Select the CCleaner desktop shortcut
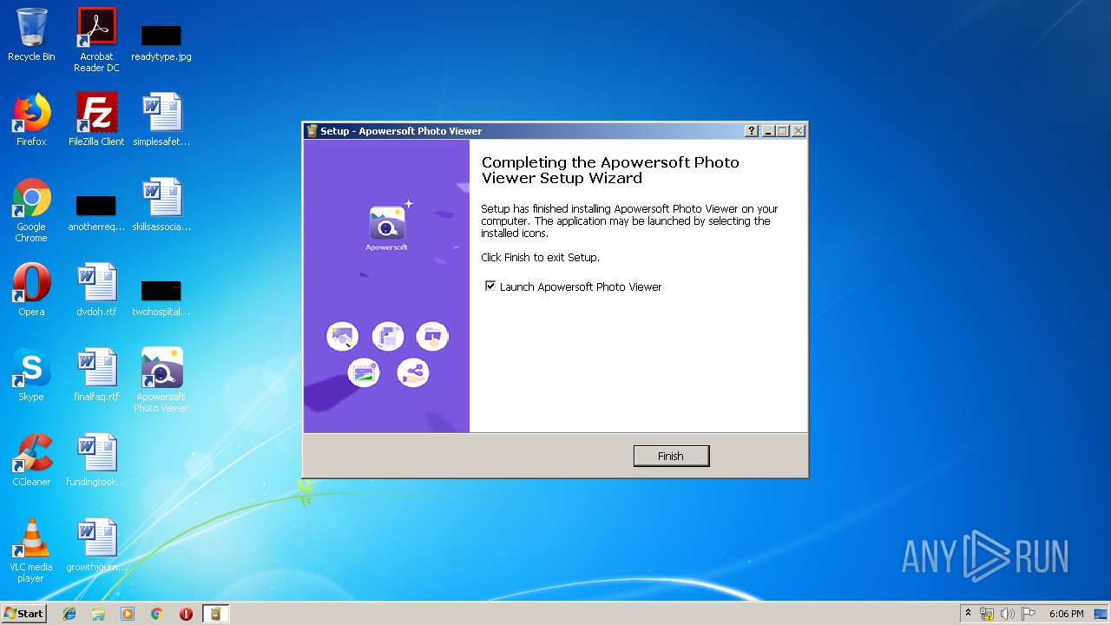Viewport: 1111px width, 625px height. (31, 460)
